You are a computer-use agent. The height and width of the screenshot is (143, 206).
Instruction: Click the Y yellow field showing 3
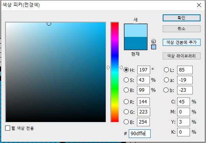coord(183,122)
